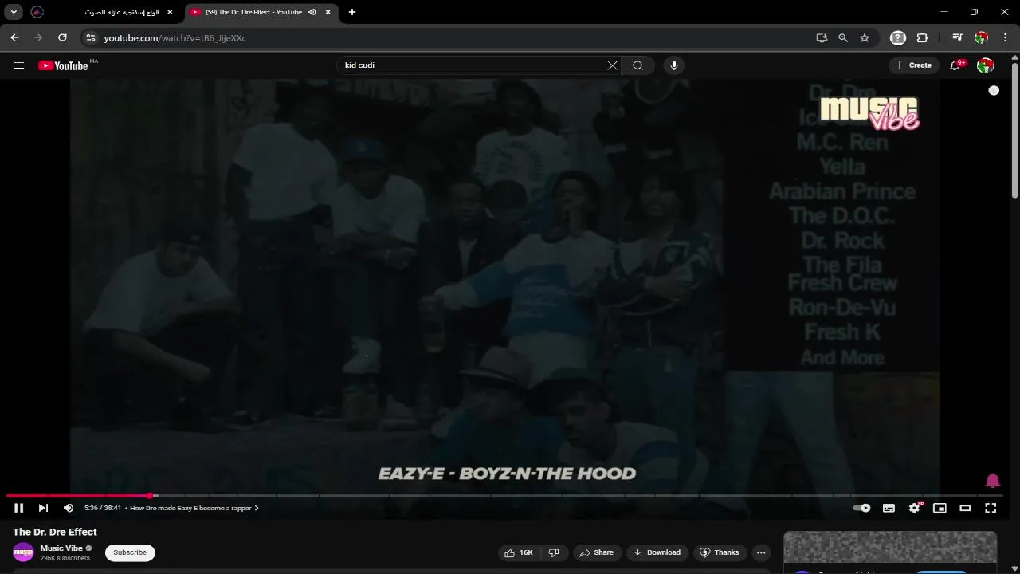Go to YouTube home via logo
This screenshot has width=1020, height=574.
[63, 65]
